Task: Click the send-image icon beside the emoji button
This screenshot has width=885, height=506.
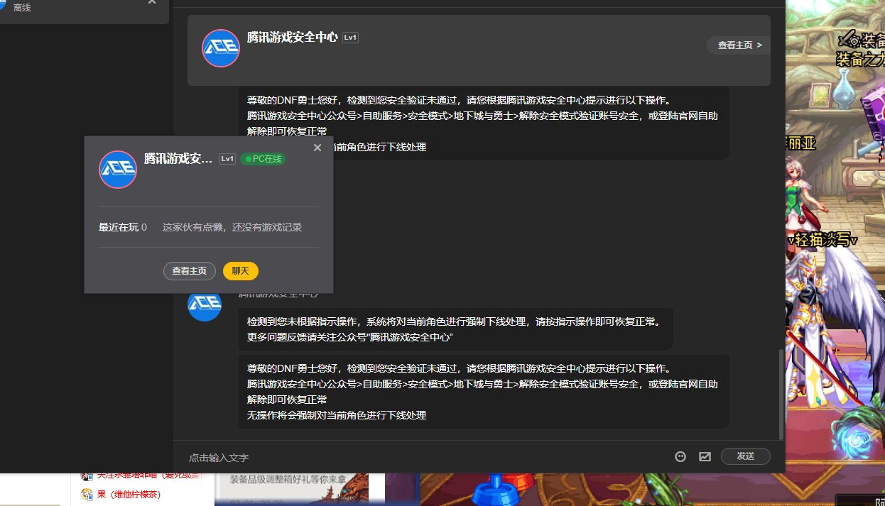Action: (x=705, y=457)
